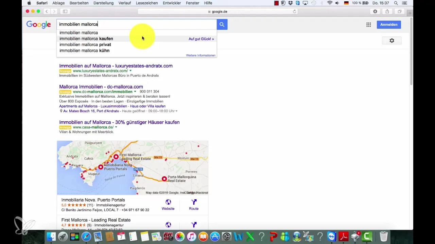Open iBooks from the Dock
This screenshot has height=244, width=435.
click(x=203, y=236)
